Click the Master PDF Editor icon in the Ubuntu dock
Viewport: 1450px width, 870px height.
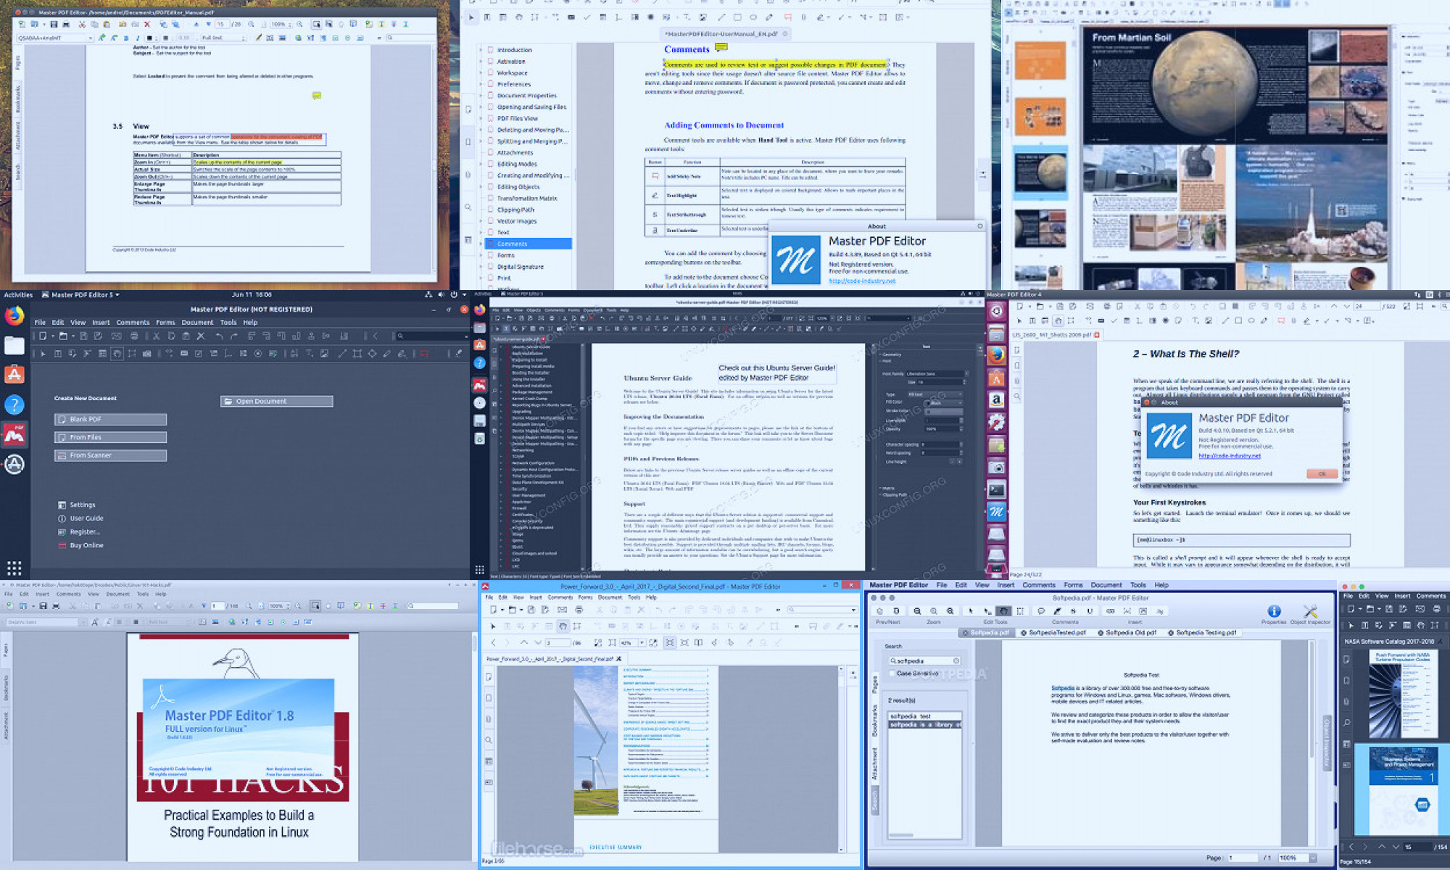14,434
